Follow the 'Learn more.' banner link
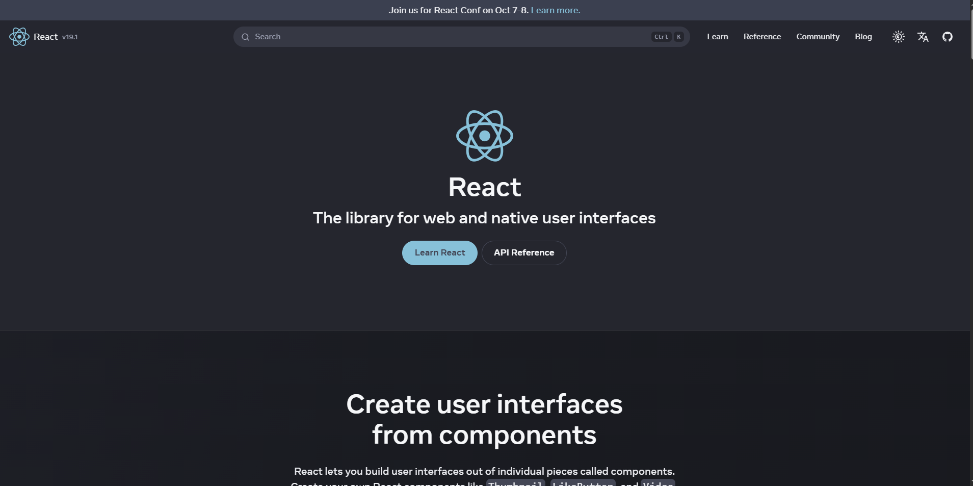The width and height of the screenshot is (973, 486). pyautogui.click(x=556, y=10)
